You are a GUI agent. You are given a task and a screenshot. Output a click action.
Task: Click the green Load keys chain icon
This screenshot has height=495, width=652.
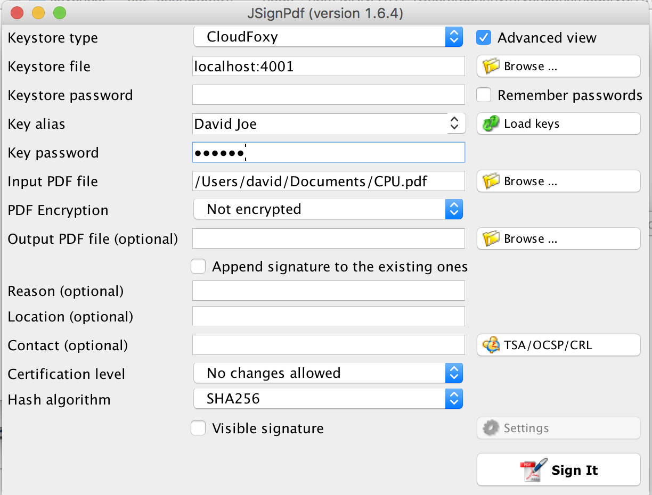[491, 124]
